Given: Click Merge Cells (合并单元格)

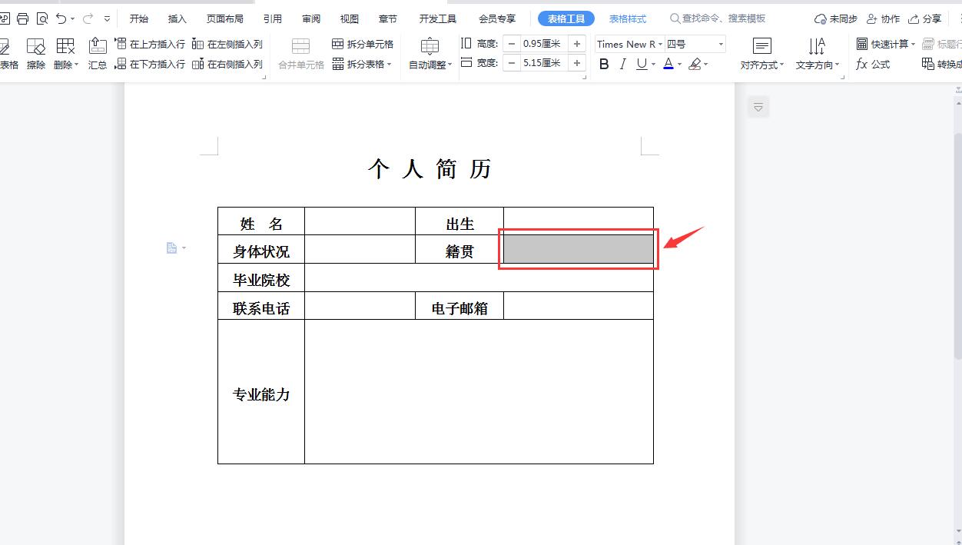Looking at the screenshot, I should tap(301, 54).
